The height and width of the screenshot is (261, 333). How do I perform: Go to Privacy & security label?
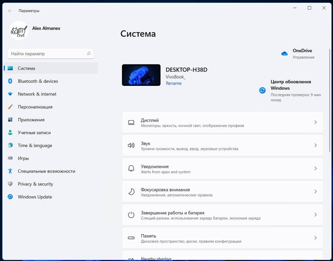tap(35, 184)
